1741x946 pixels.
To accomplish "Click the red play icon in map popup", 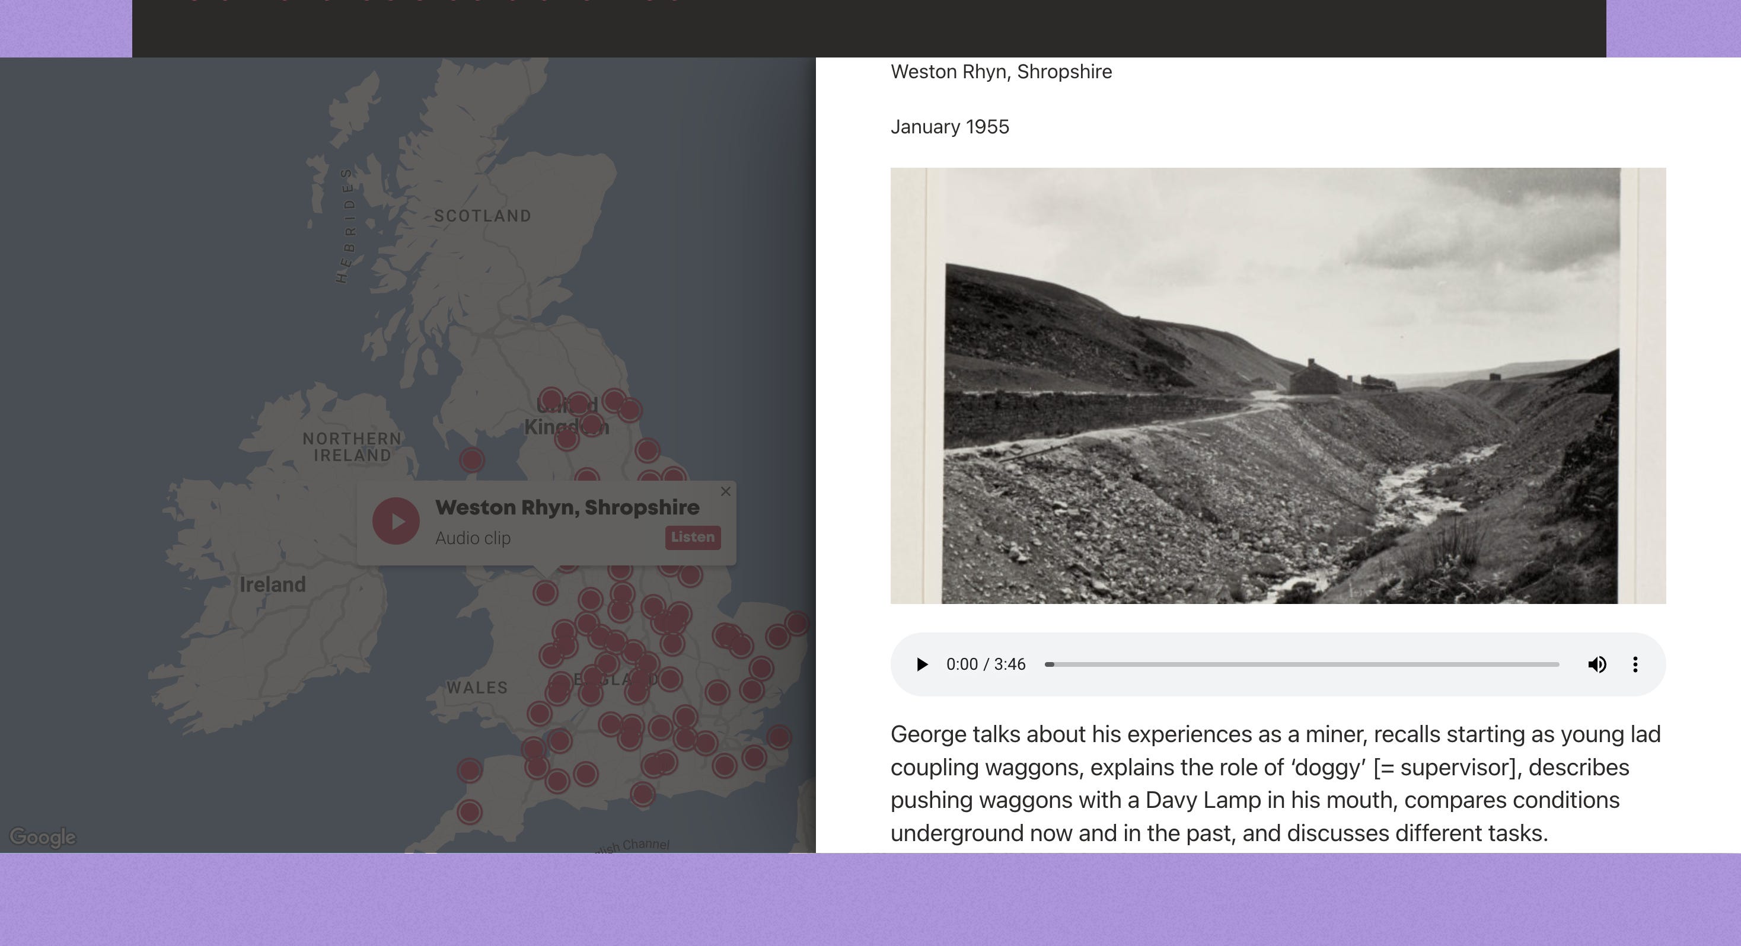I will pos(396,521).
